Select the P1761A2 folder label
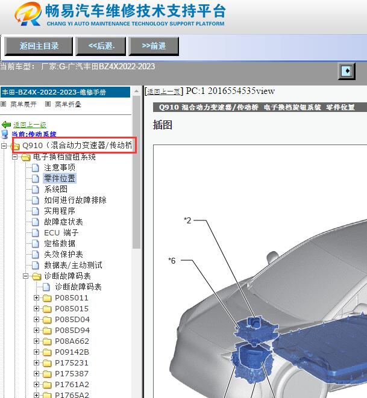This screenshot has width=367, height=398. pos(72,385)
